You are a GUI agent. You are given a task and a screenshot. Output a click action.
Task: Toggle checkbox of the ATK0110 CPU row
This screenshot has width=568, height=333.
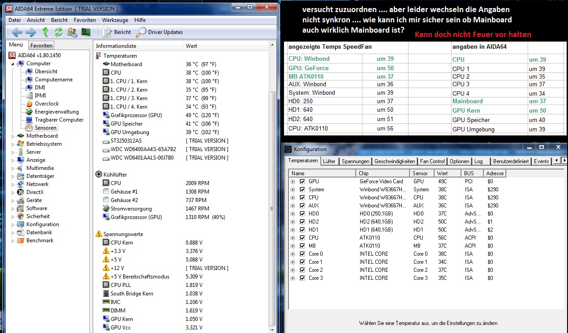[x=302, y=238]
